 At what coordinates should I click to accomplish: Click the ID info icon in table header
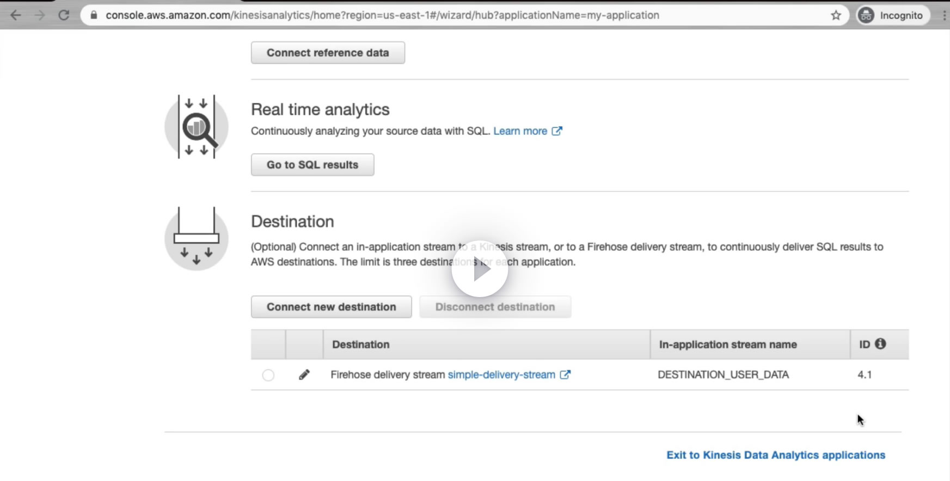880,344
